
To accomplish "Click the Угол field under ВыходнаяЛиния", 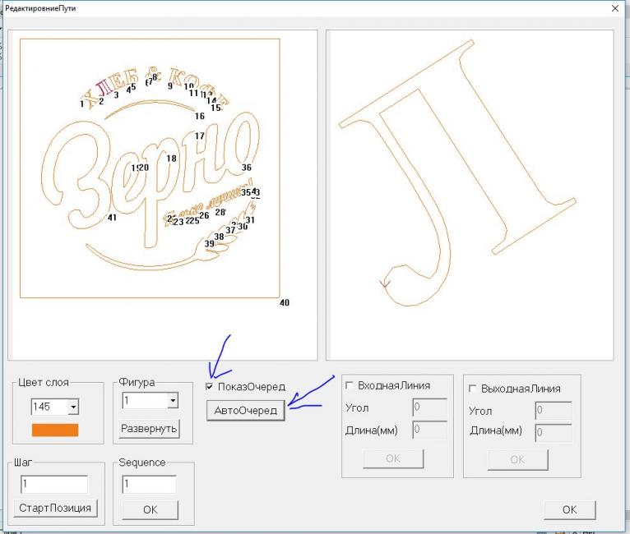I will pos(552,410).
